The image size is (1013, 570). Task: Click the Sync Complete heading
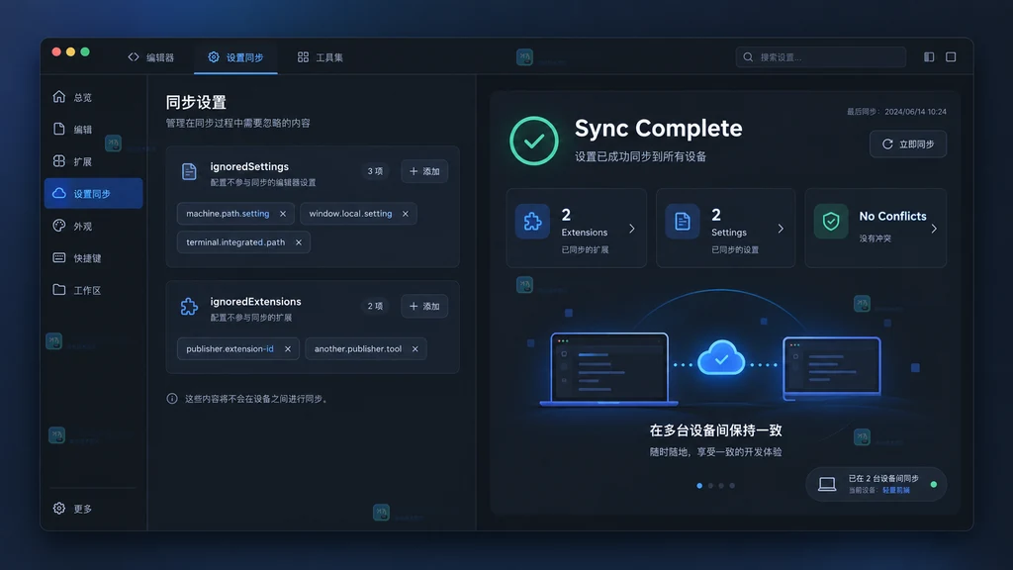(x=658, y=128)
